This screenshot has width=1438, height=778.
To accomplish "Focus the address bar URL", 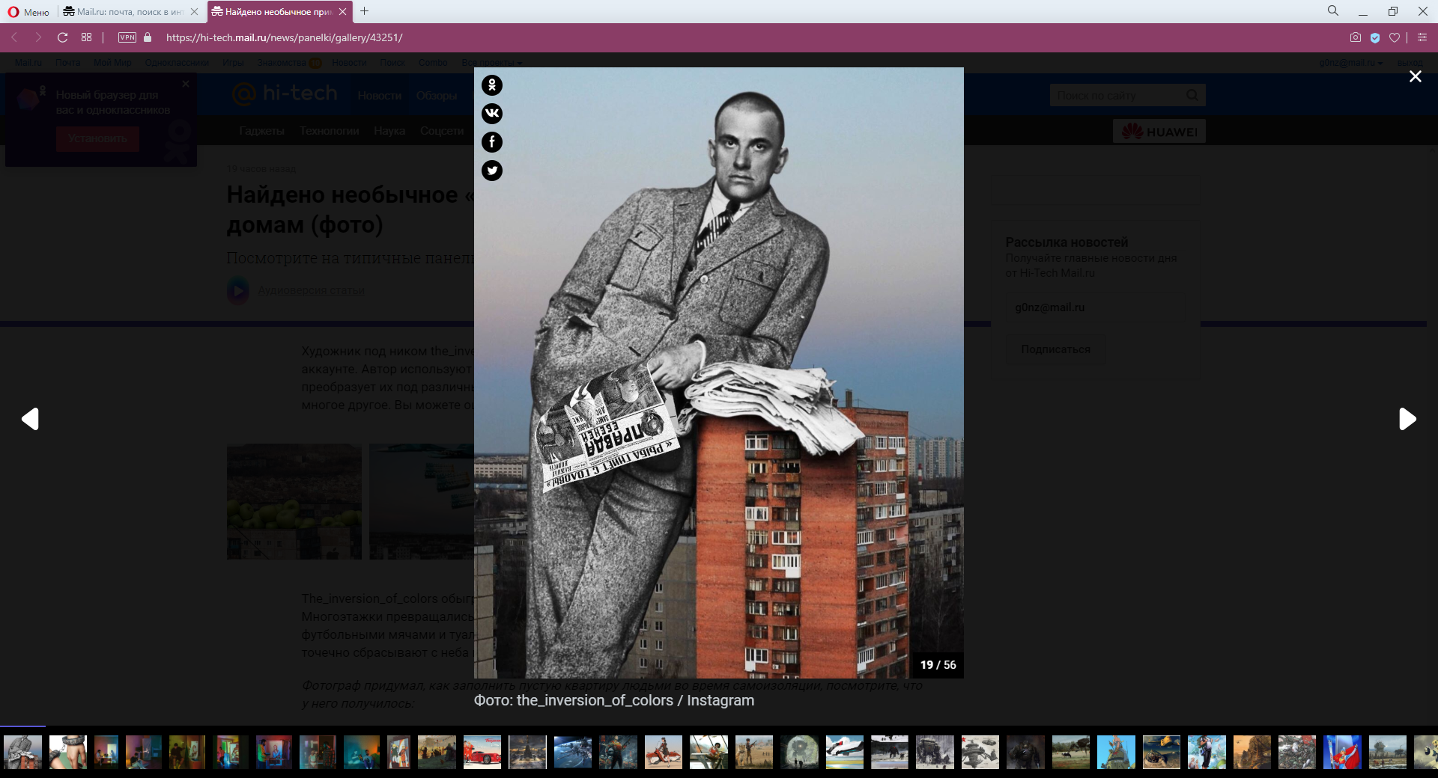I will (x=285, y=37).
